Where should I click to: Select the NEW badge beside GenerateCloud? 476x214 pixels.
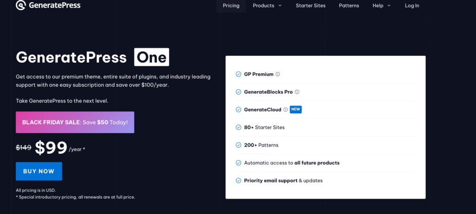pyautogui.click(x=296, y=110)
